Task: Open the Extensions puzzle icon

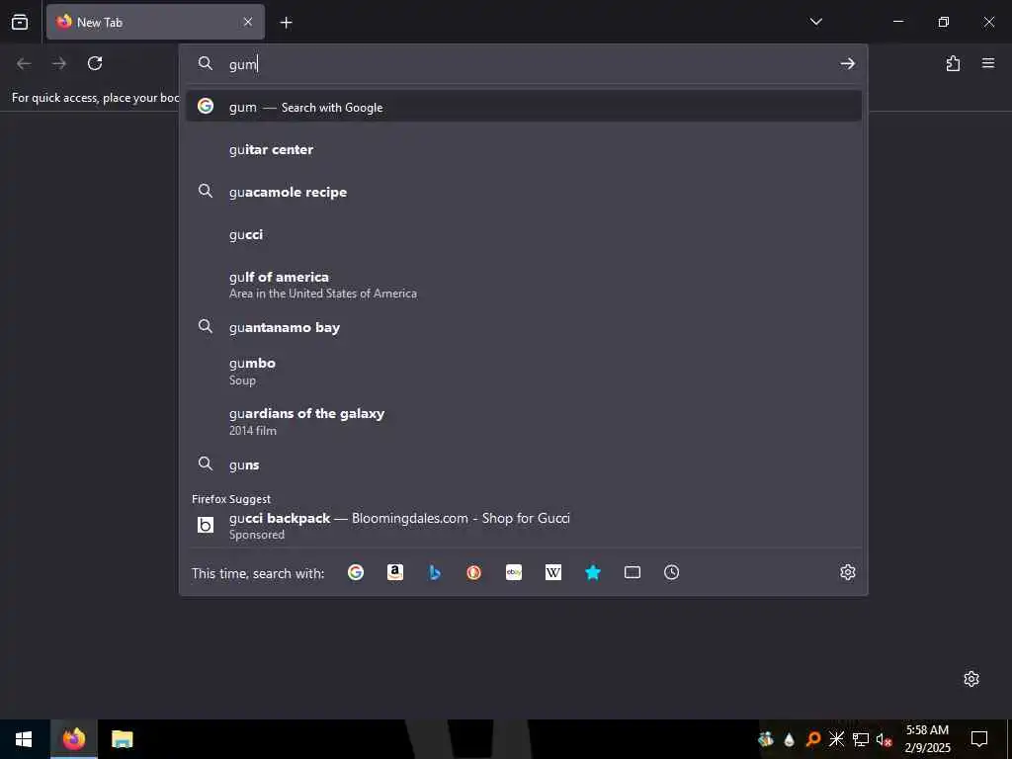Action: tap(953, 63)
